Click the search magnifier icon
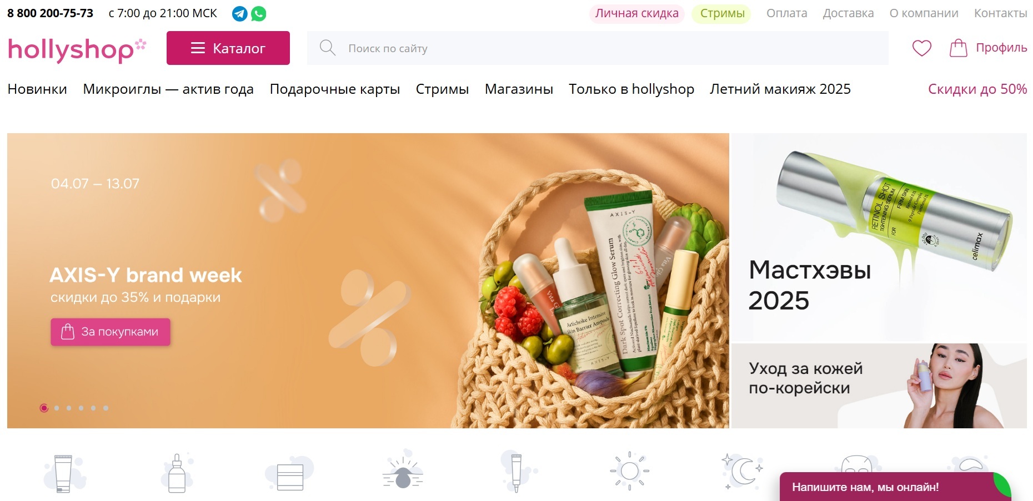 328,48
